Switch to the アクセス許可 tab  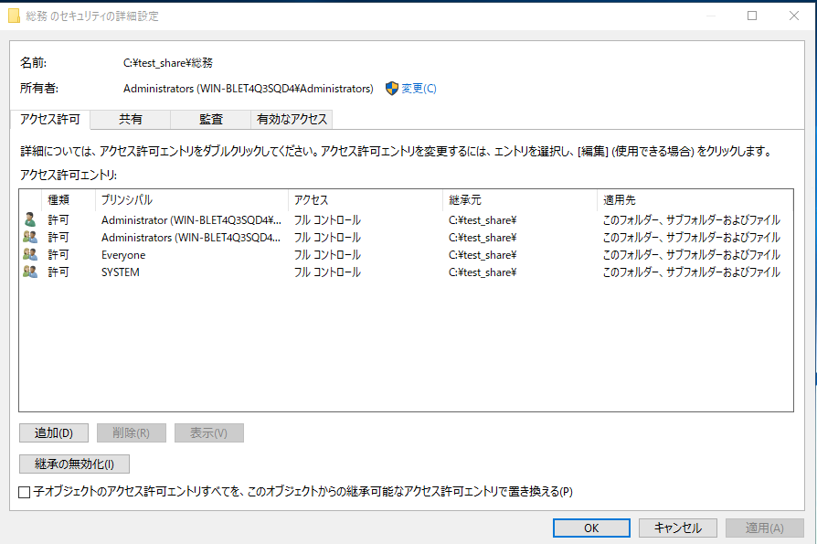[50, 120]
